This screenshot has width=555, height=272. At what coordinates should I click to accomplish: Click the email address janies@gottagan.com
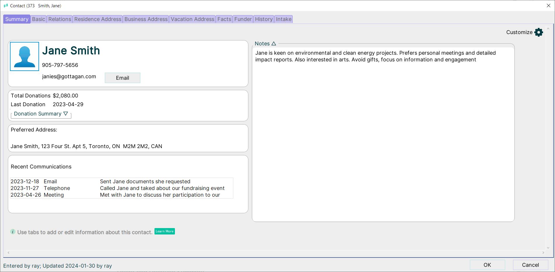[x=69, y=77]
